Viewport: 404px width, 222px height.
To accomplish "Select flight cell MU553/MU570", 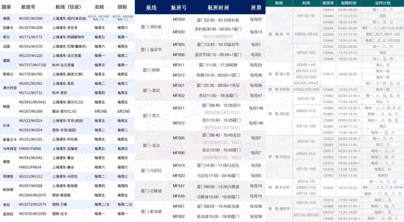I will pyautogui.click(x=31, y=46).
